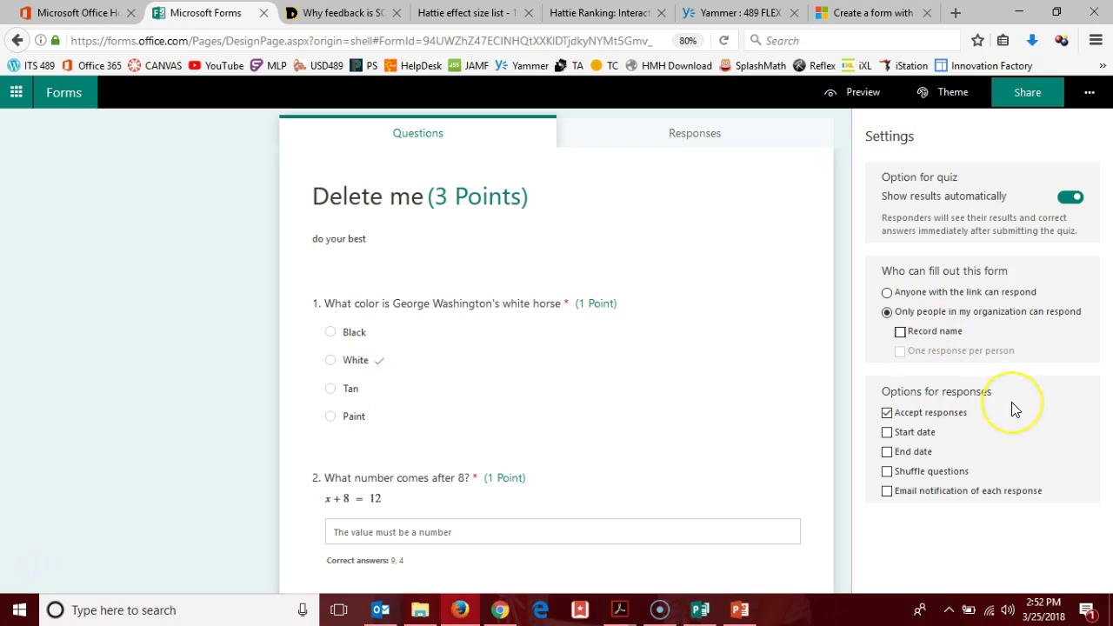Screen dimensions: 1113x626
Task: Bookmark this page with the star icon
Action: [977, 40]
